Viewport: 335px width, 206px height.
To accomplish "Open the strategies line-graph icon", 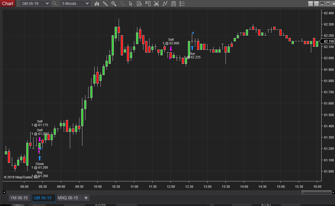I will pyautogui.click(x=165, y=4).
